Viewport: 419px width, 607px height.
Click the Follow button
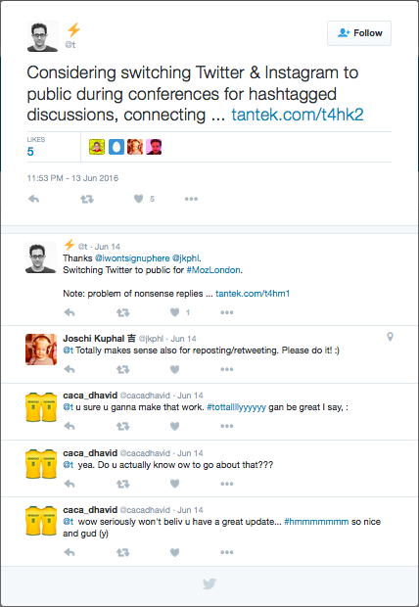tap(359, 33)
